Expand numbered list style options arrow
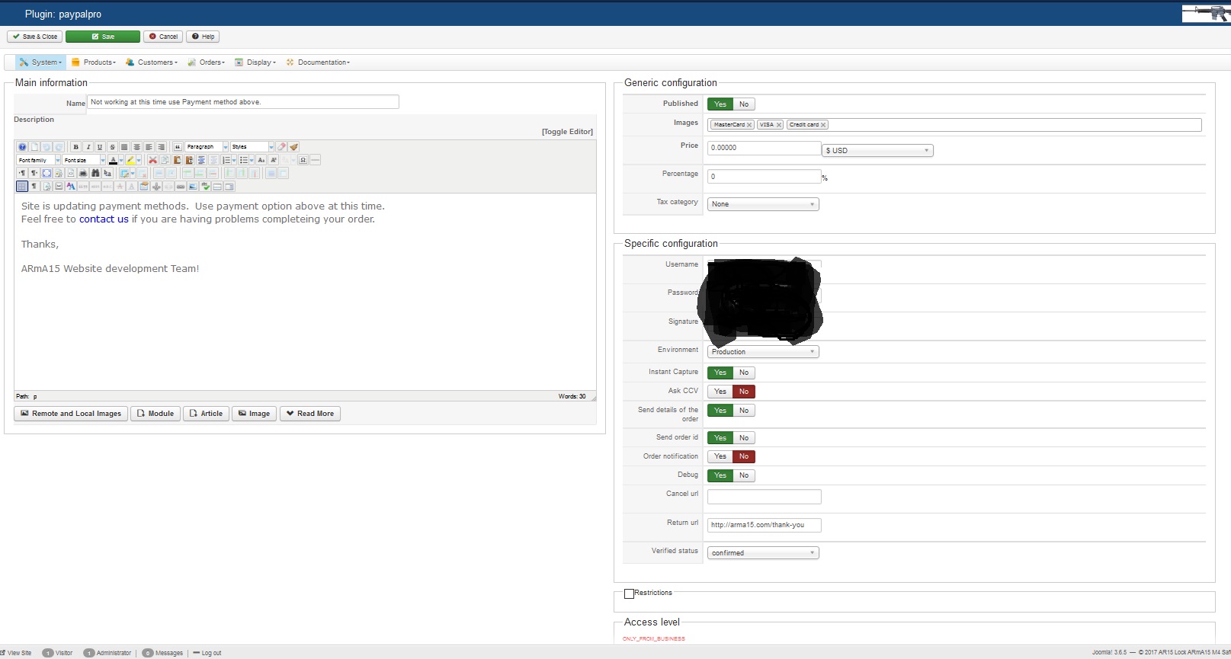The image size is (1231, 659). (x=233, y=160)
